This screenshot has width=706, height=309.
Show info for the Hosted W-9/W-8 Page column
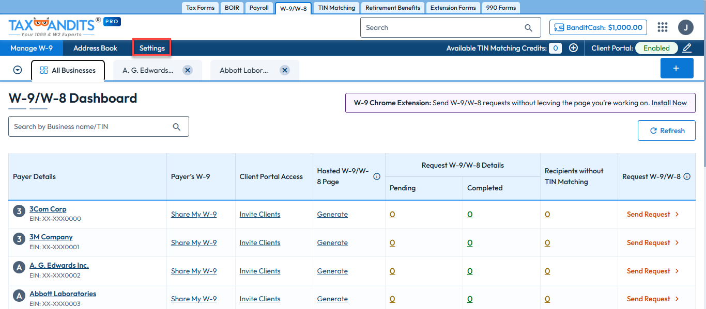377,176
